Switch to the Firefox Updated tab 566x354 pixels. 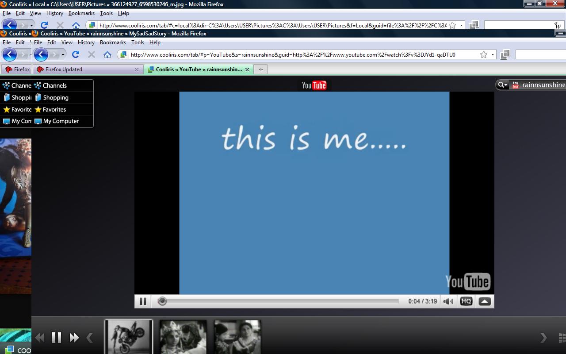63,69
